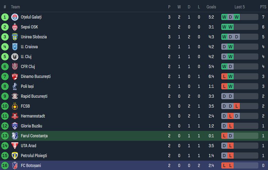Click UTA Arad's grey D form badge
268x170 pixels.
point(224,146)
